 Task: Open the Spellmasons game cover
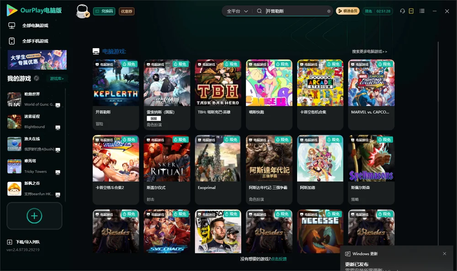click(371, 158)
